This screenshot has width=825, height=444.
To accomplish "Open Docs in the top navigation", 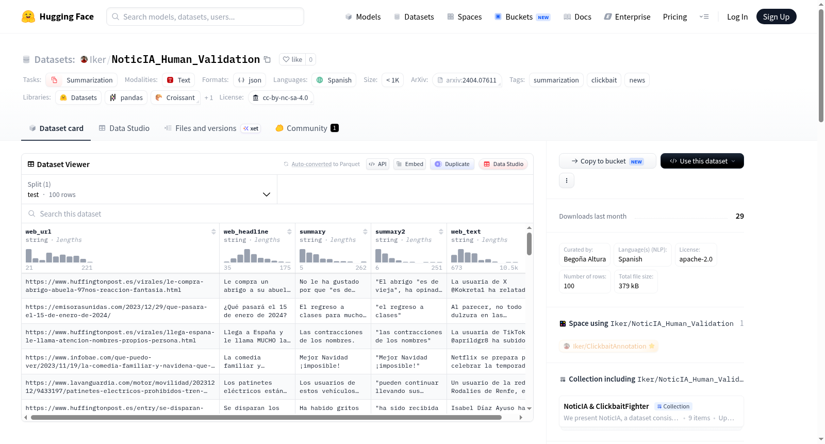I will click(577, 17).
